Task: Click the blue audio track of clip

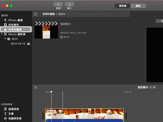Action: pyautogui.click(x=84, y=120)
